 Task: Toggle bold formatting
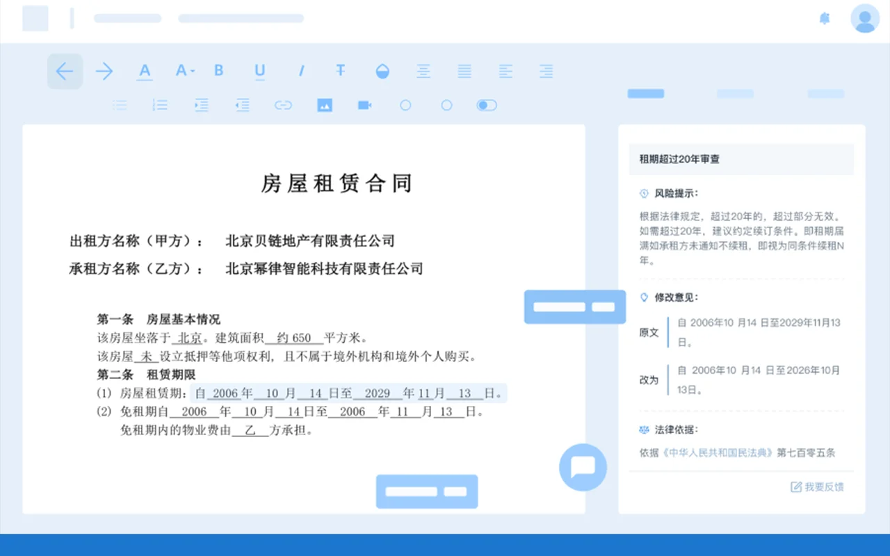tap(219, 70)
